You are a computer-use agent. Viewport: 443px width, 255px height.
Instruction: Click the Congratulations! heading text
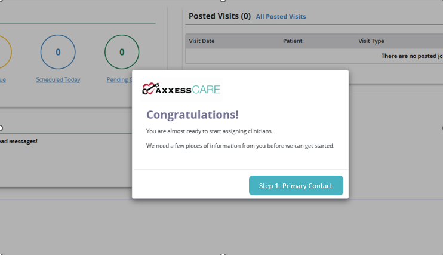point(192,115)
